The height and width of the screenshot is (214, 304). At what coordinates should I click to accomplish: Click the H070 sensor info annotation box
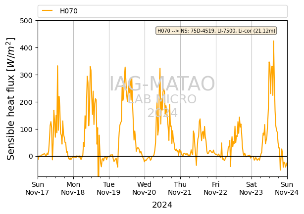[216, 31]
